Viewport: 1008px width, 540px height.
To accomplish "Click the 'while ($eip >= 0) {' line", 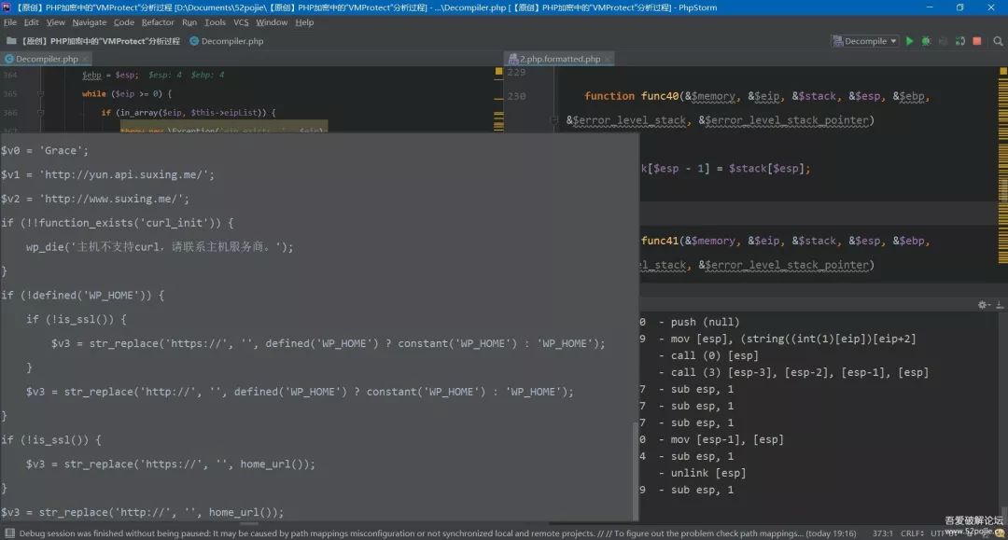I will [x=127, y=94].
